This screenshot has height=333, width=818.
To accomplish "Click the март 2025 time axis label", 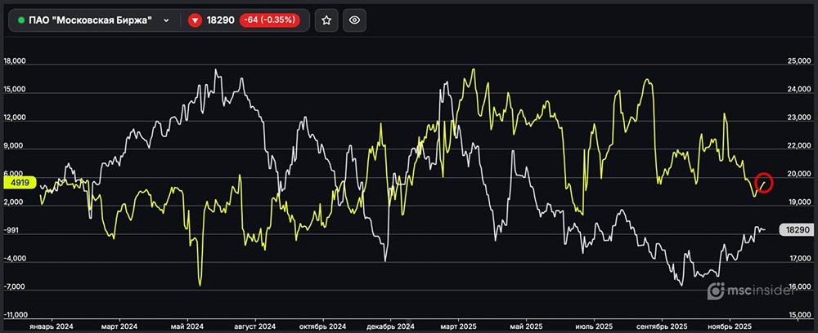I will point(459,326).
